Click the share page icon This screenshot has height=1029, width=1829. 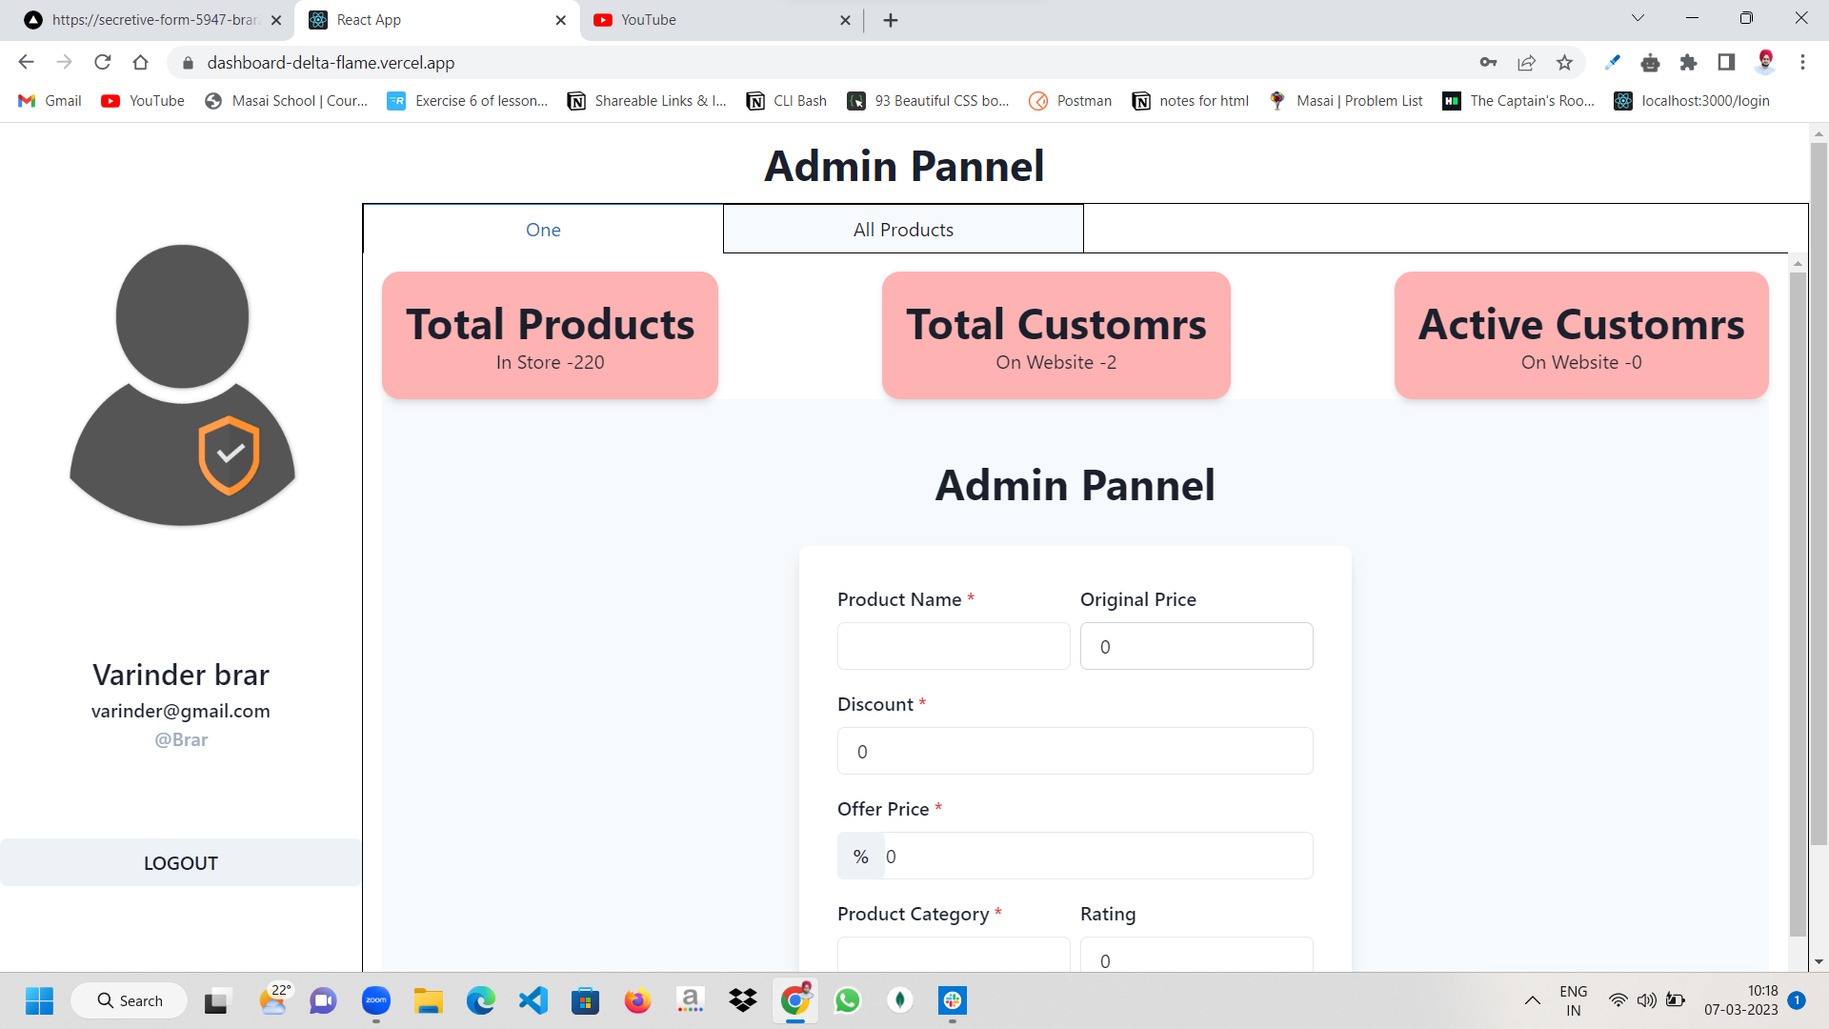pyautogui.click(x=1526, y=63)
